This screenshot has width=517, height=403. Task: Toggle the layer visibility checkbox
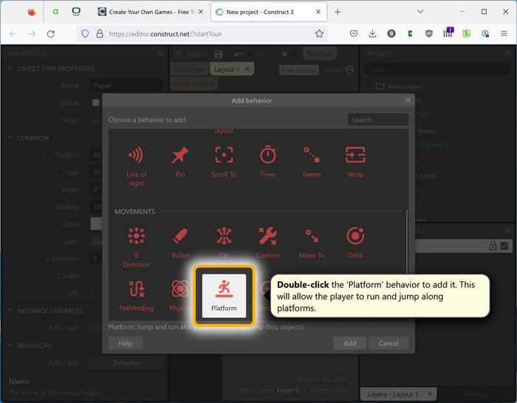(x=504, y=246)
